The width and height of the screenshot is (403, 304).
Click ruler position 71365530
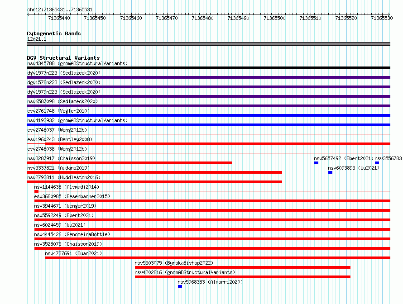click(x=382, y=18)
